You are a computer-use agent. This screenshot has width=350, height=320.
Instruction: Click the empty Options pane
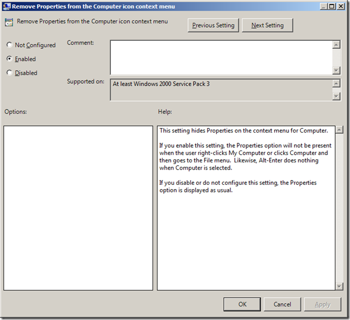78,208
